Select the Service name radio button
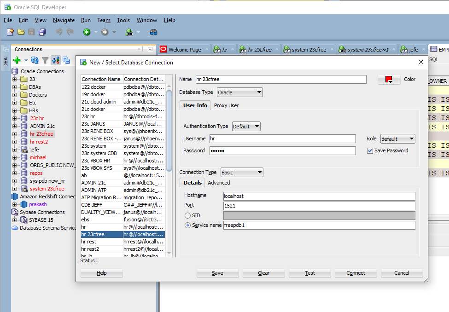449x312 pixels. coord(187,225)
